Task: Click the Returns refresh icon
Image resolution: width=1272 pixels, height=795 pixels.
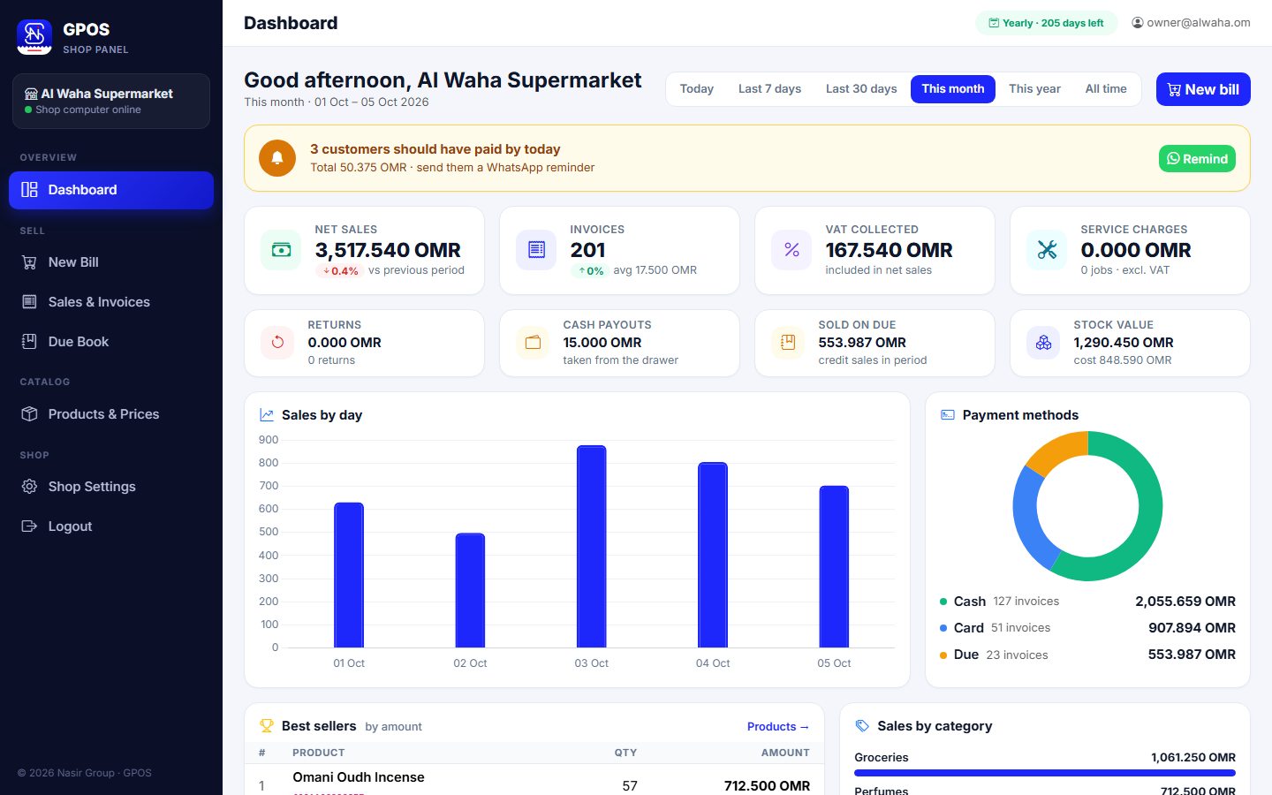Action: [x=277, y=343]
